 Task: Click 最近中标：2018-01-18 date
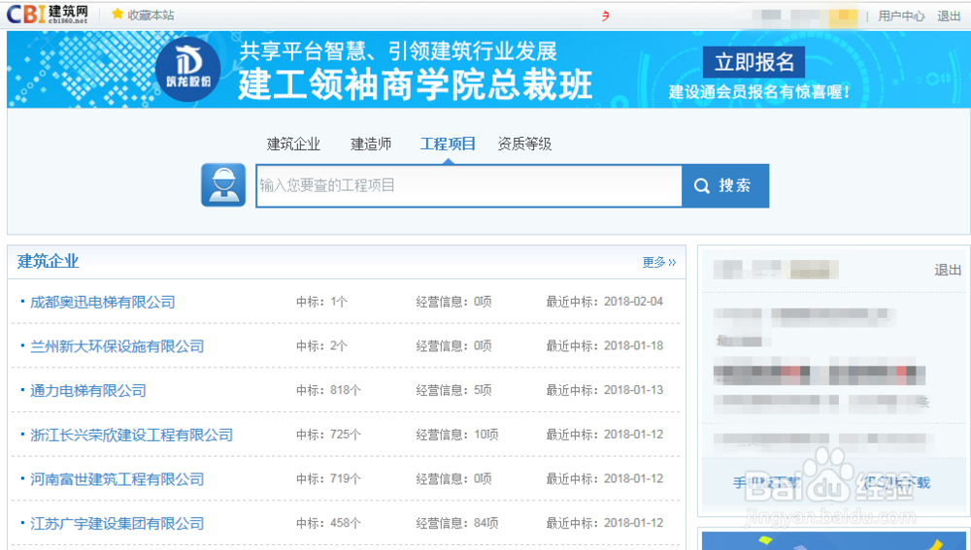click(x=604, y=346)
